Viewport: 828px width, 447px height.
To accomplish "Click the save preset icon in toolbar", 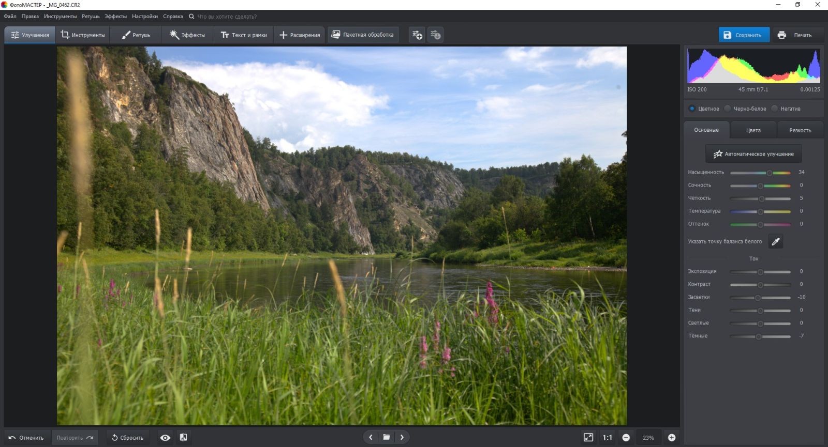I will [x=417, y=35].
